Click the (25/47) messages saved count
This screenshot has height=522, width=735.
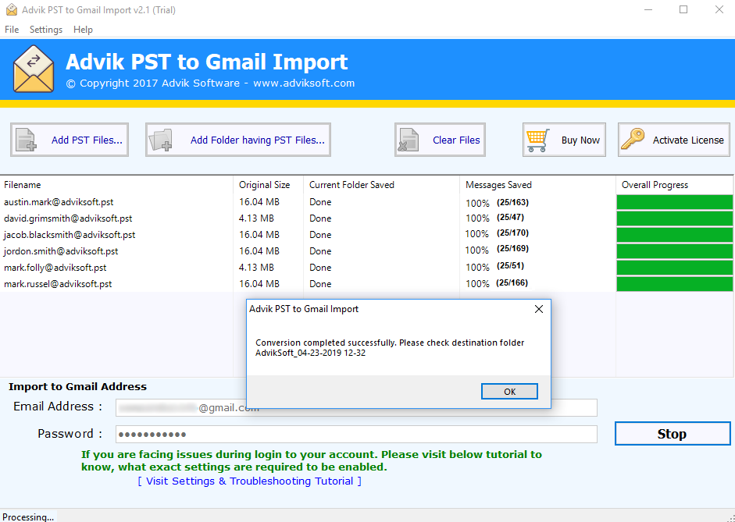(511, 217)
